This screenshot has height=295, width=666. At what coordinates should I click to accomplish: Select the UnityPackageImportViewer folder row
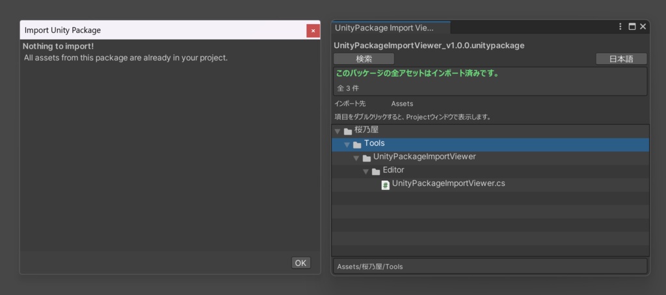point(490,158)
